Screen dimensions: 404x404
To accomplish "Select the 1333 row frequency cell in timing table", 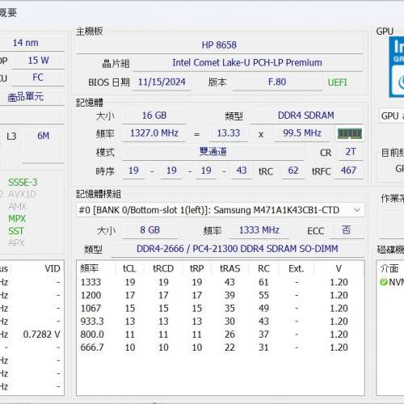I will 90,282.
